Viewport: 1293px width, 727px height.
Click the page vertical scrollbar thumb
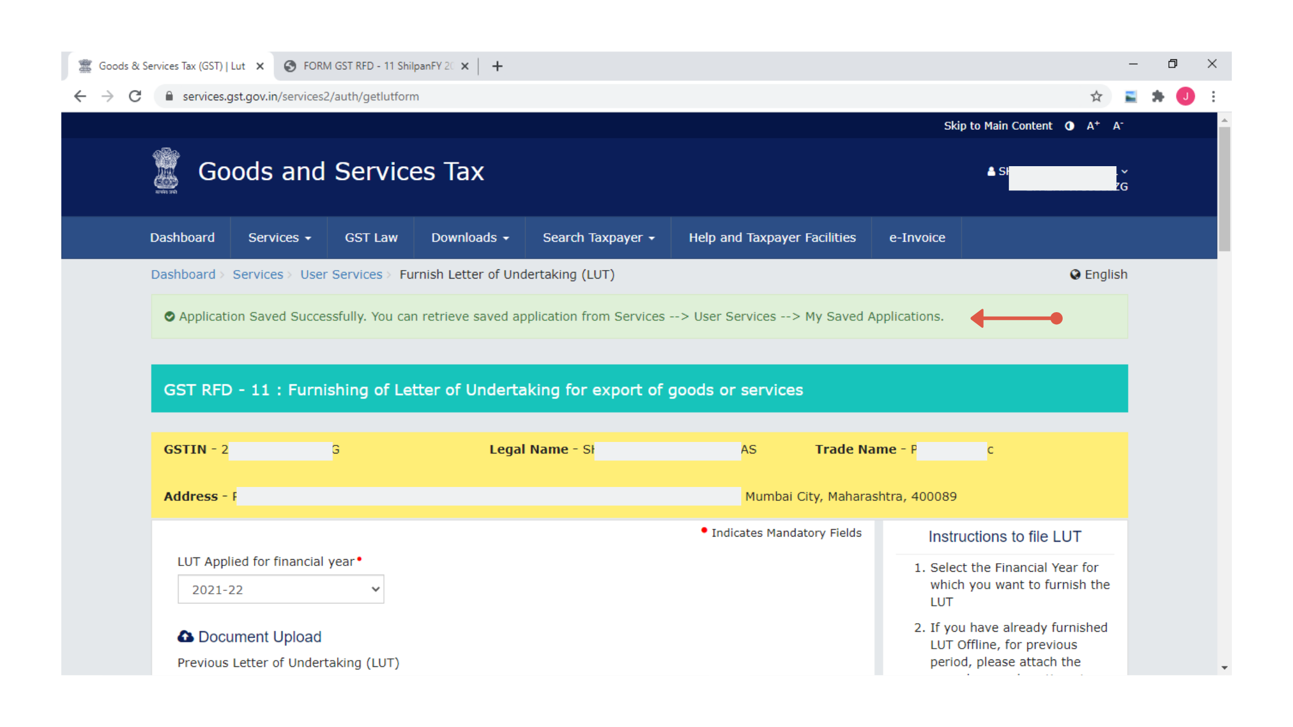click(x=1224, y=189)
